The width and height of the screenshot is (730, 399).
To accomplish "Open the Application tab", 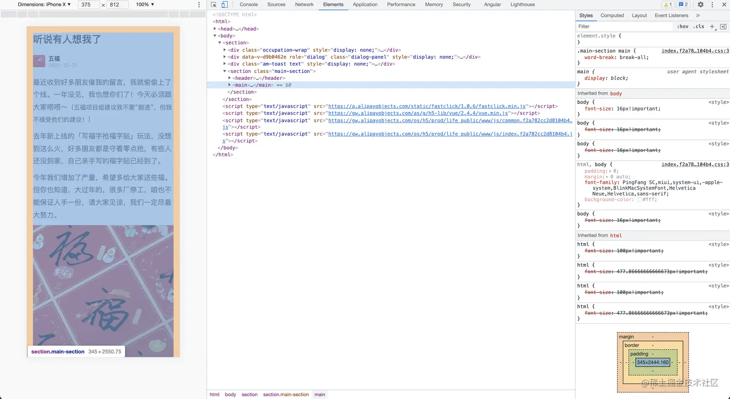I will click(365, 4).
